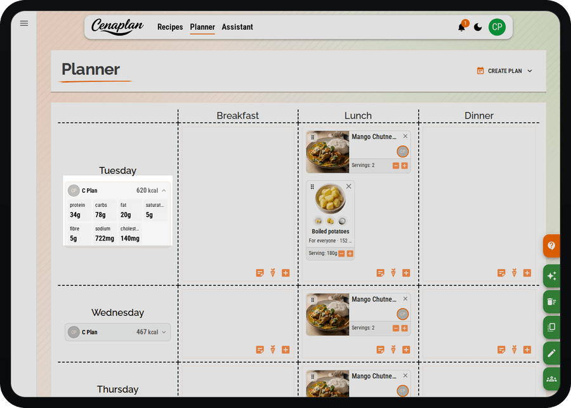
Task: Decrease Boiled potatoes serving size
Action: point(341,254)
